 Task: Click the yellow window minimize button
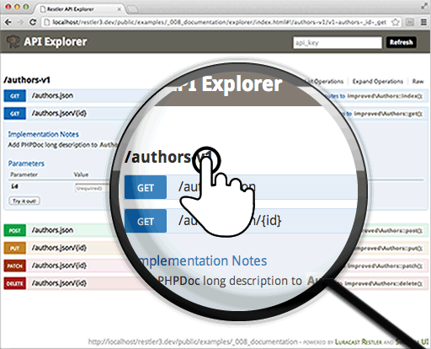click(17, 7)
